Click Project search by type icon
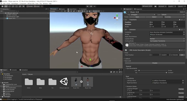The image size is (187, 101). (111, 72)
